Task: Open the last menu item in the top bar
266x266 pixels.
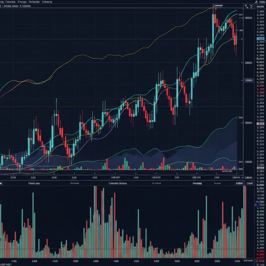Action: pos(47,2)
